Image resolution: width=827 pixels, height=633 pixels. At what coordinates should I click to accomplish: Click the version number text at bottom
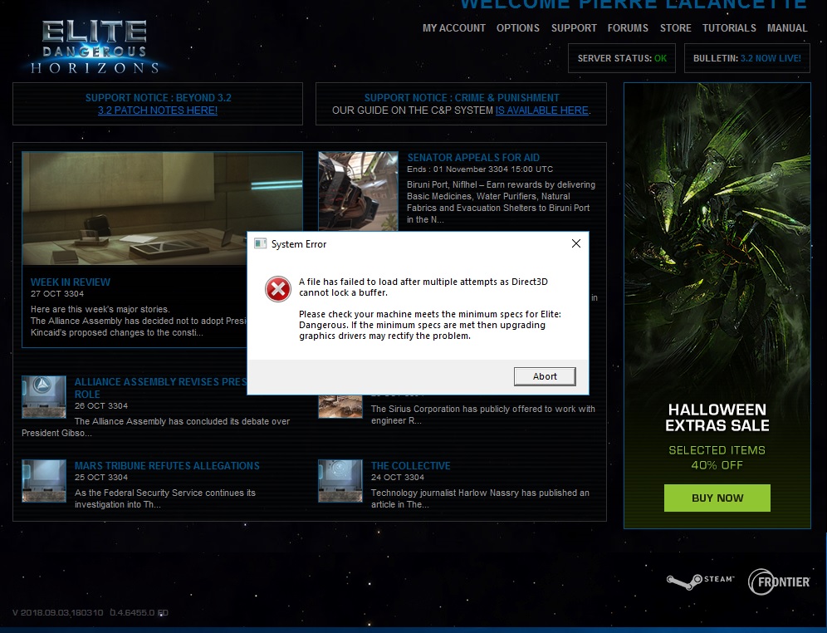91,612
